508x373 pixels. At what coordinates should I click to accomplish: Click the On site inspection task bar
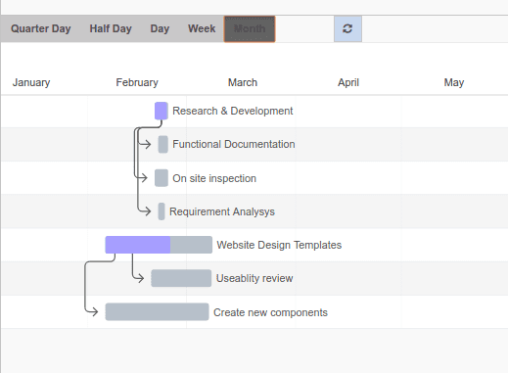point(162,178)
